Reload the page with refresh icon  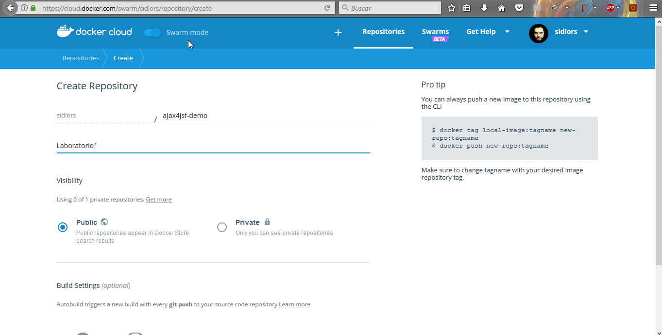pos(327,8)
